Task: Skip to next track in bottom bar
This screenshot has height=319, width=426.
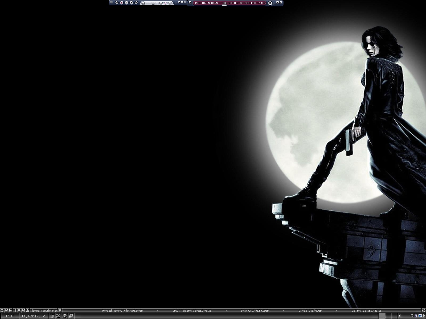Action: (x=23, y=310)
